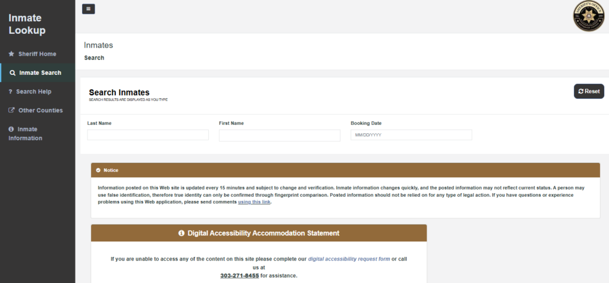Image resolution: width=609 pixels, height=283 pixels.
Task: Select the Inmate Lookup sidebar title
Action: (x=27, y=24)
